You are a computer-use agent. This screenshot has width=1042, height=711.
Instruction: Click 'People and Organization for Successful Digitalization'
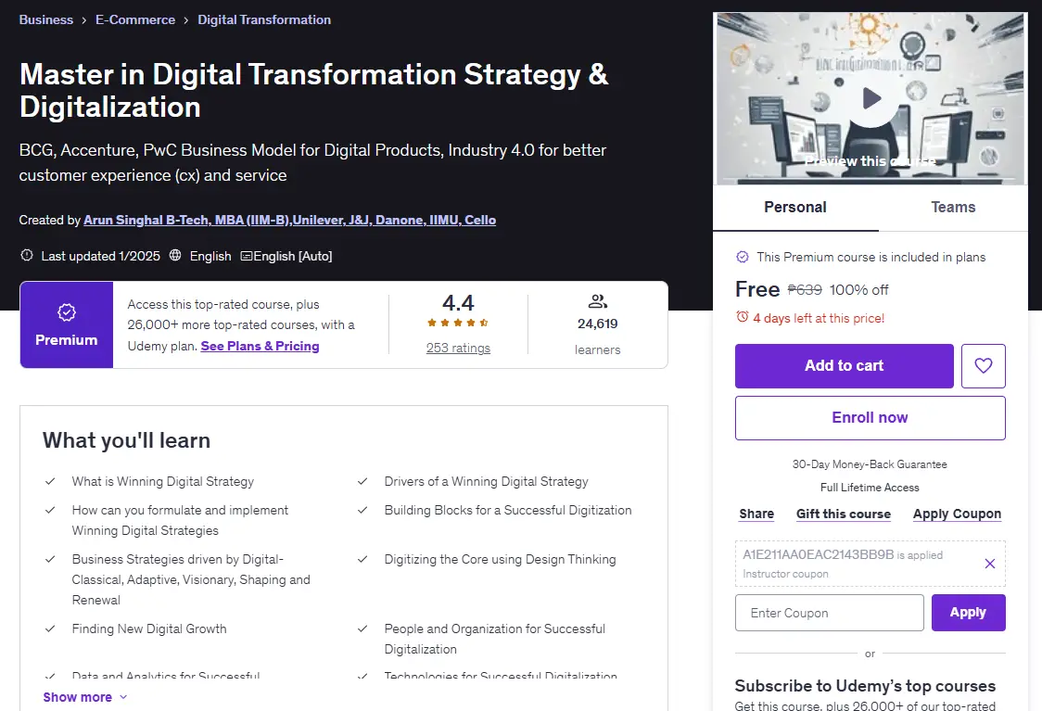click(494, 639)
